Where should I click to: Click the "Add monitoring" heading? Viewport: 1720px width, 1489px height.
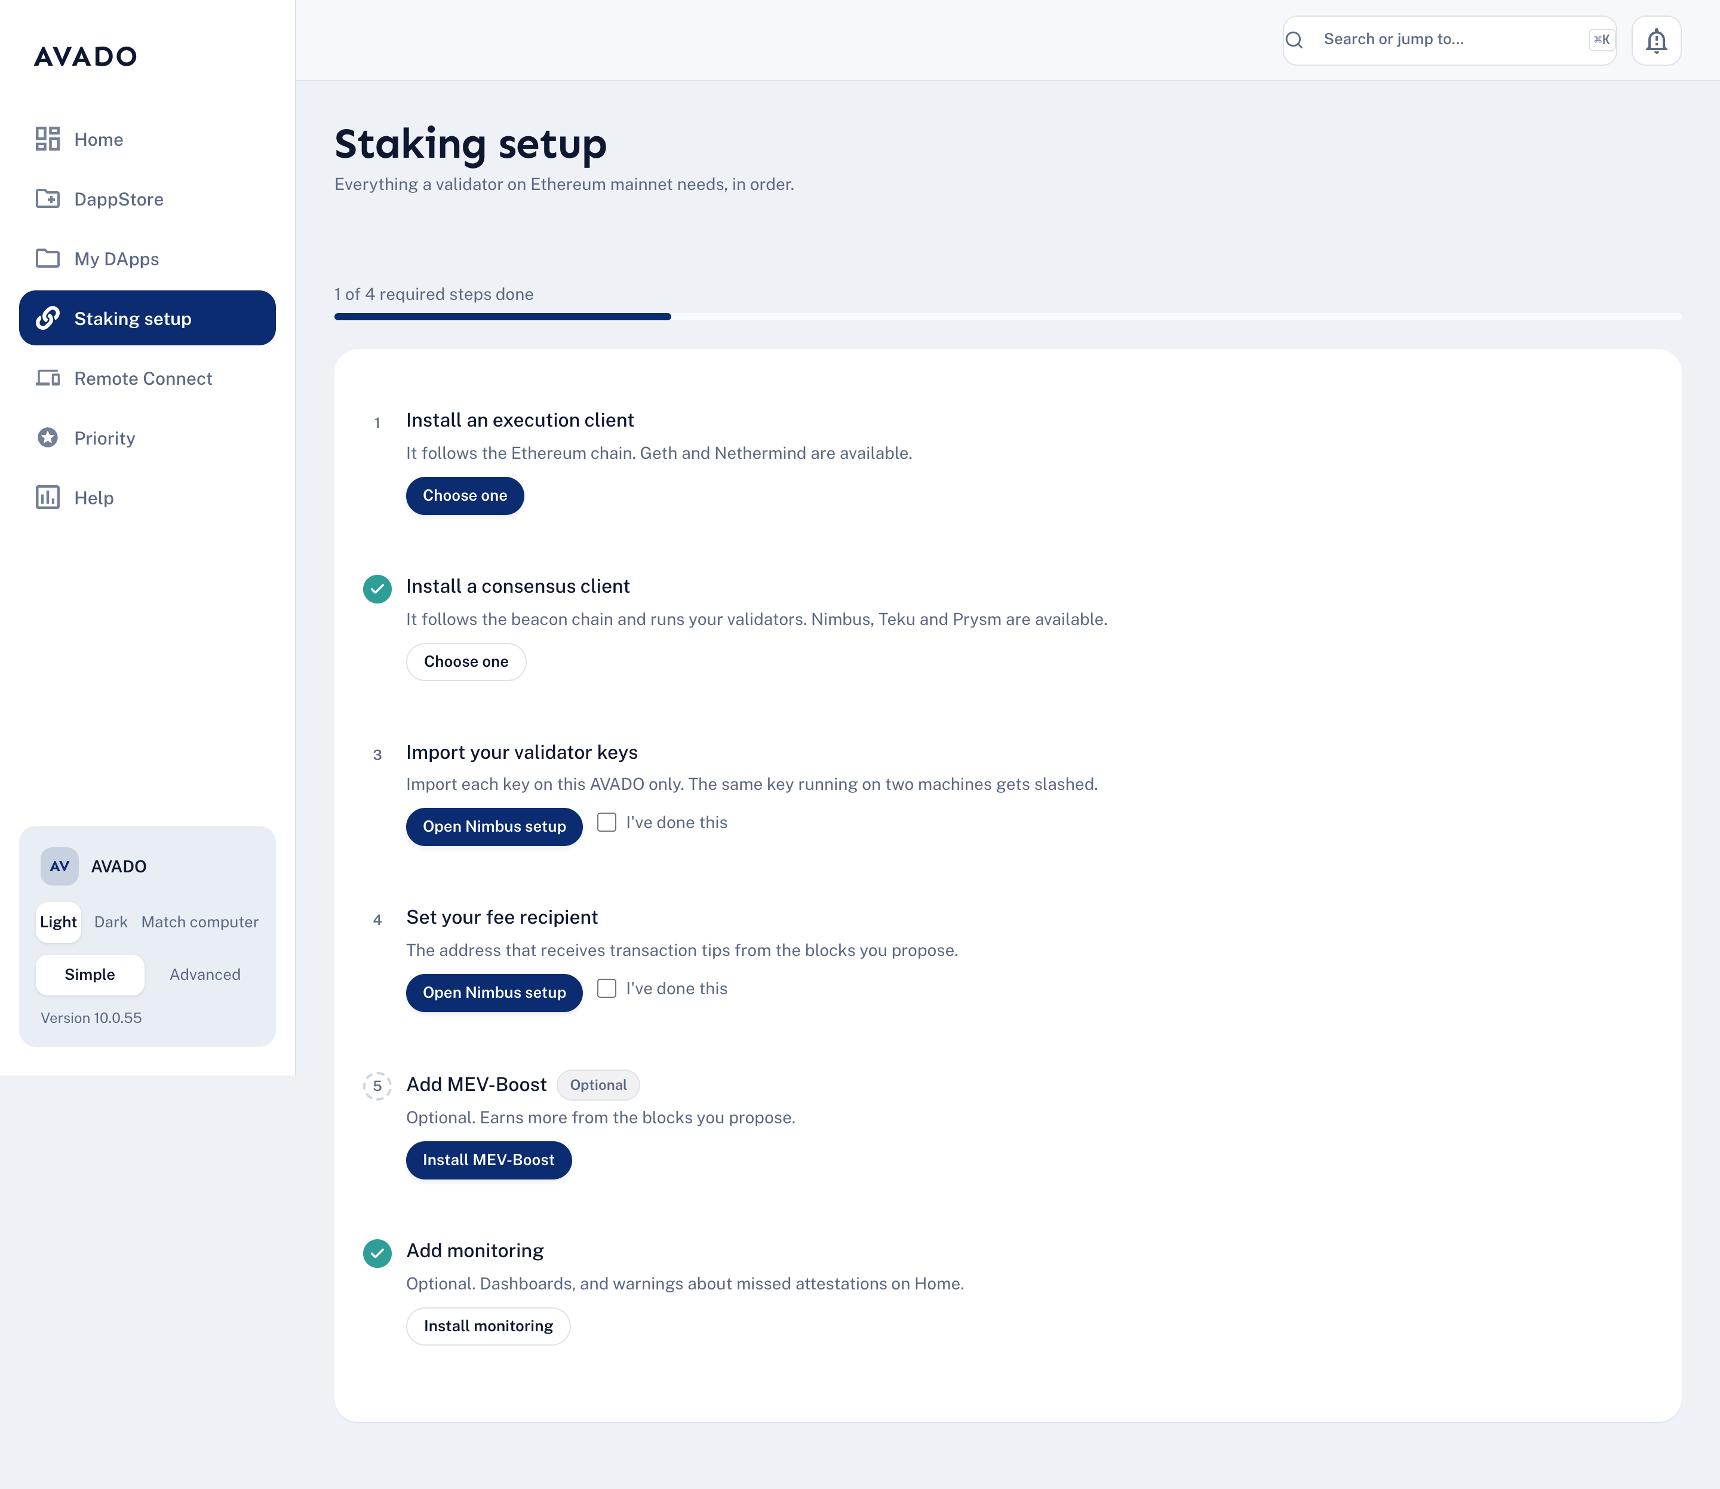475,1251
